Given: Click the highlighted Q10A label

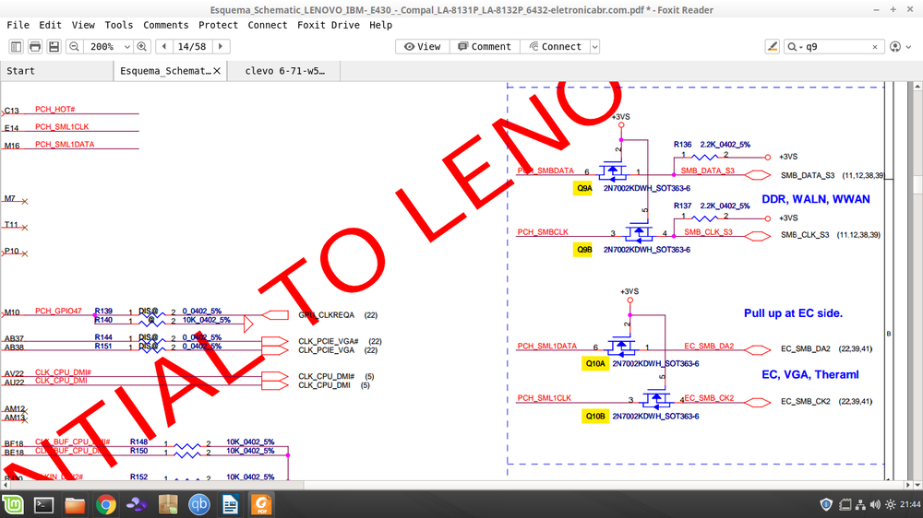Looking at the screenshot, I should (x=594, y=363).
